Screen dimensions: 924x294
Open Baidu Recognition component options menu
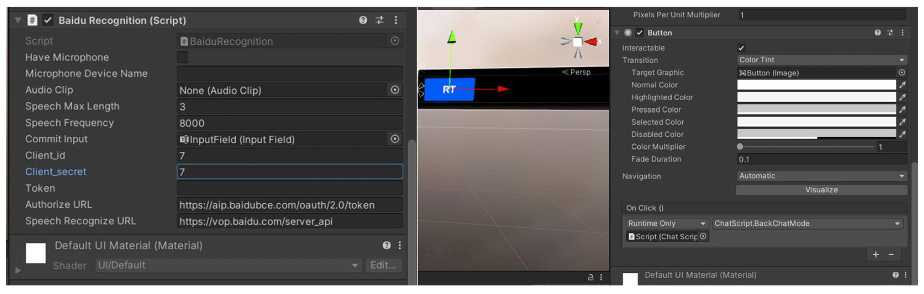pos(396,20)
